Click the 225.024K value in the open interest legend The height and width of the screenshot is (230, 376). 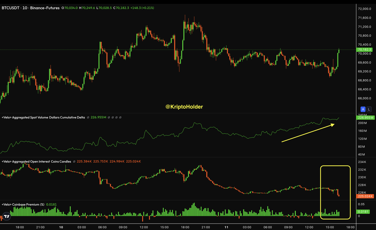point(134,161)
